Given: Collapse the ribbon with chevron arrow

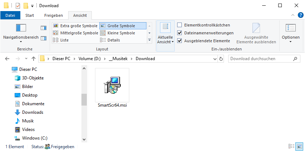Looking at the screenshot, I should [x=292, y=15].
